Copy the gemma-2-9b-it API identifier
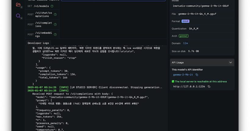The width and height of the screenshot is (250, 131). pyautogui.click(x=197, y=75)
